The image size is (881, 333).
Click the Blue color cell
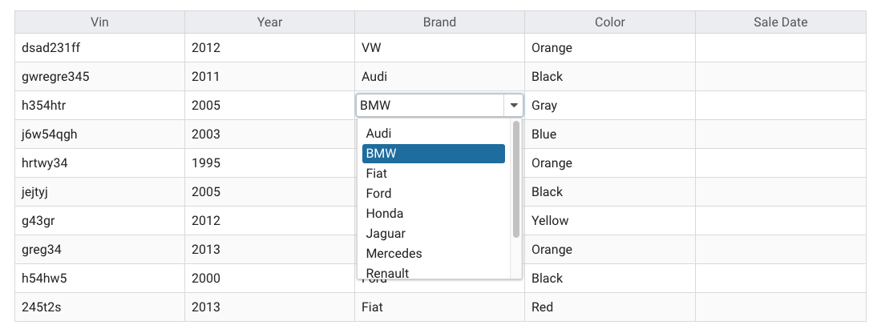(x=610, y=134)
